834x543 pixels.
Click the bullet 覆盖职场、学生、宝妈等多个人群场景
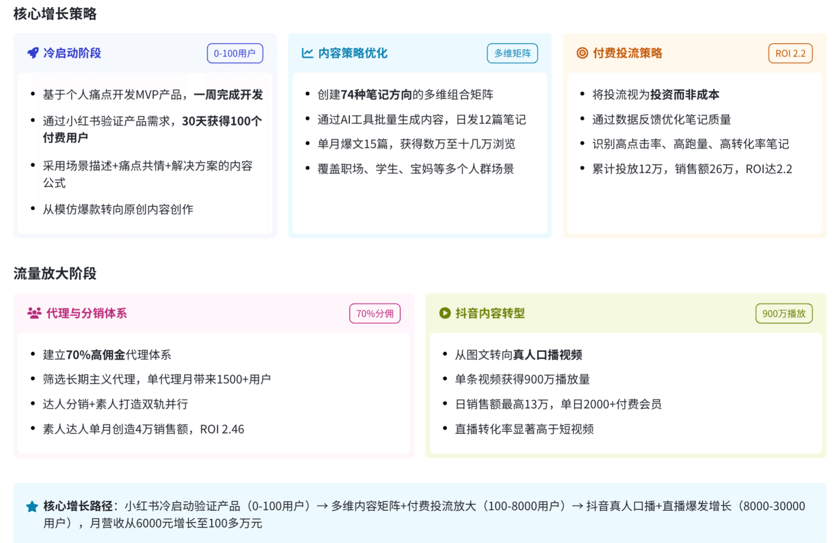tap(416, 169)
